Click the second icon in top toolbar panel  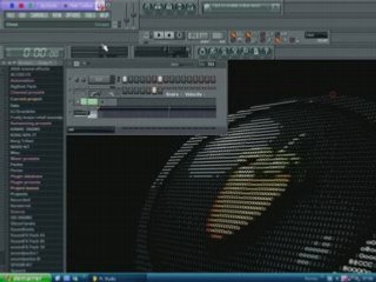pyautogui.click(x=158, y=7)
